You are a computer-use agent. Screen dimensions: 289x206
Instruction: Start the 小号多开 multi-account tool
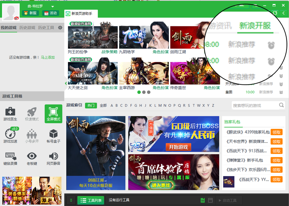point(32,136)
